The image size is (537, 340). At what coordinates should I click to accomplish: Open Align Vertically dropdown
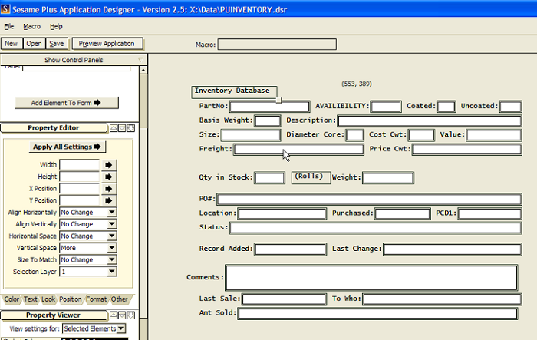112,224
